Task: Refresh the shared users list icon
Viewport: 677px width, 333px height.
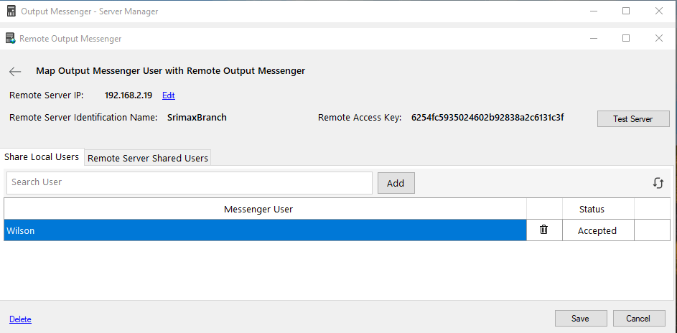Action: point(658,183)
